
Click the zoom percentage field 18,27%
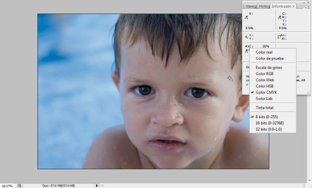pyautogui.click(x=8, y=186)
